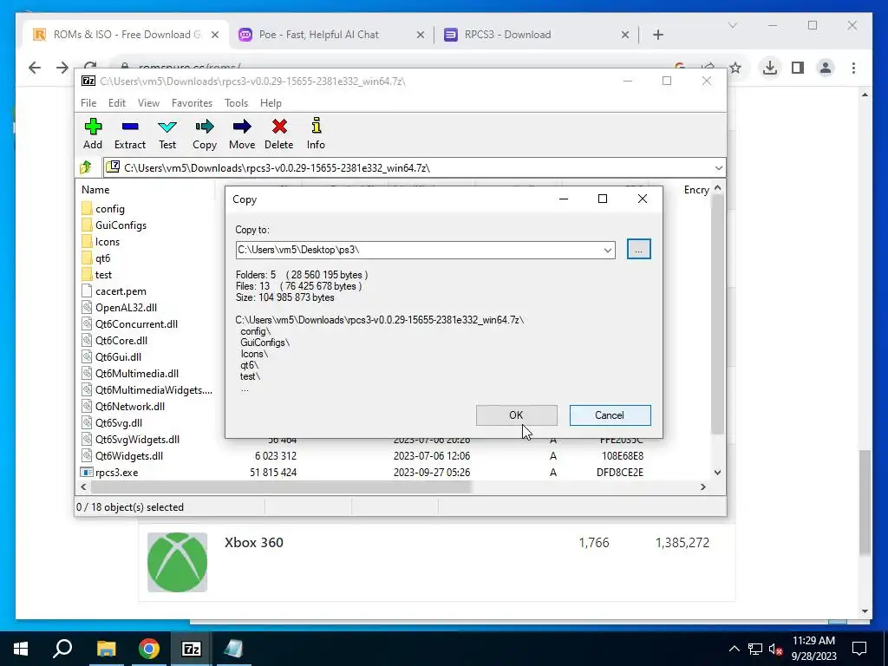Close the Poe tab
Image resolution: width=888 pixels, height=666 pixels.
[421, 35]
